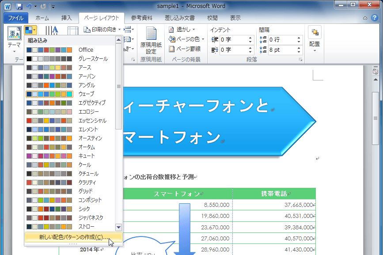383x255 pixels.
Task: Select the オースティン color scheme
Action: (x=70, y=138)
